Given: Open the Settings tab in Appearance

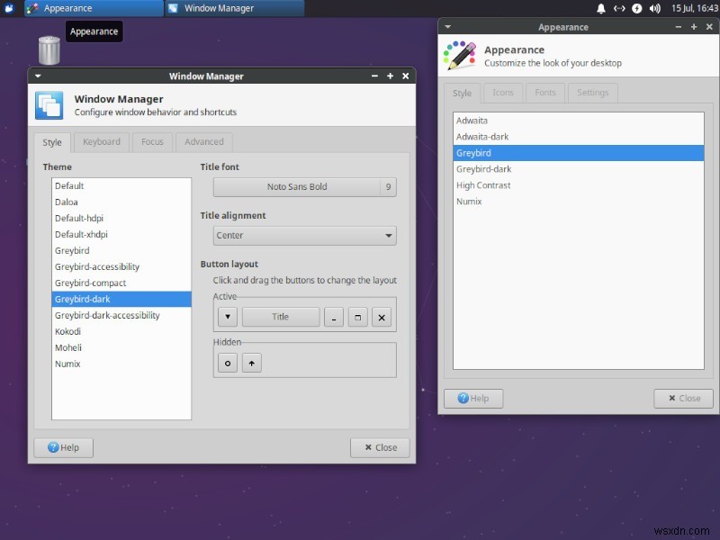Looking at the screenshot, I should point(592,93).
